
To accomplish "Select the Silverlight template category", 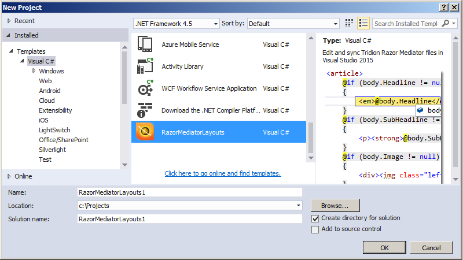I will (x=52, y=150).
